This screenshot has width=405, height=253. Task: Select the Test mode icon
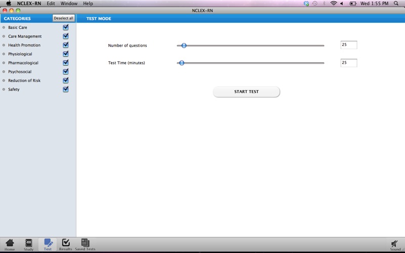(x=48, y=245)
